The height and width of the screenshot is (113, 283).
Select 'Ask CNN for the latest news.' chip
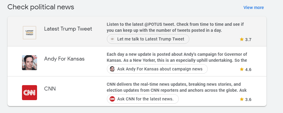(x=143, y=99)
